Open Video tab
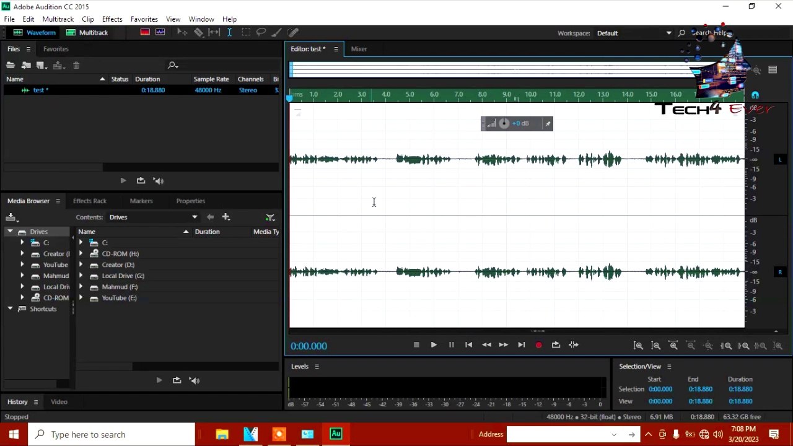Viewport: 793px width, 446px height. 59,402
